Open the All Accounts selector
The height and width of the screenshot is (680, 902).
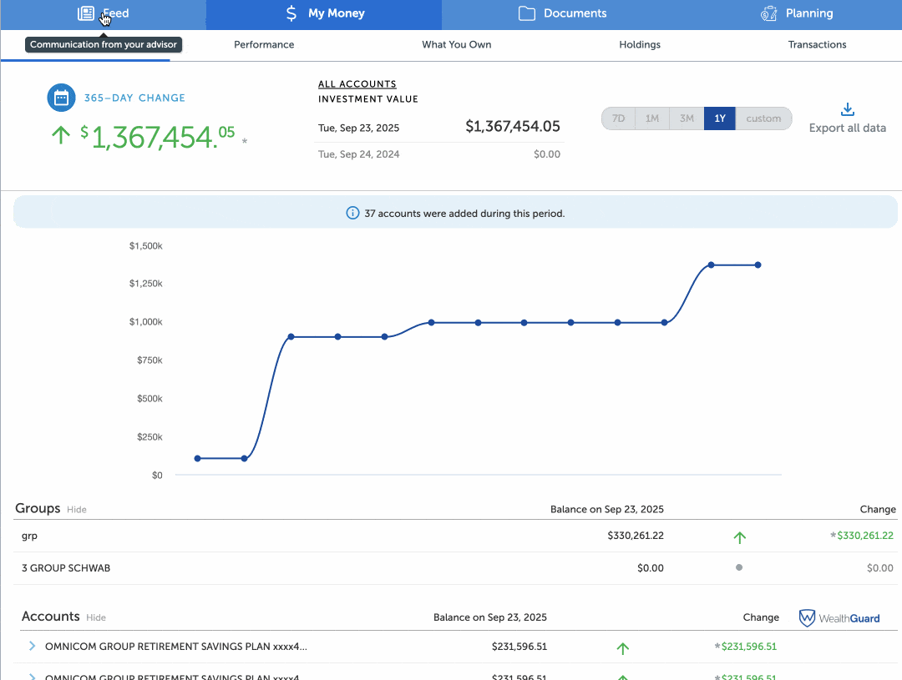pyautogui.click(x=357, y=84)
